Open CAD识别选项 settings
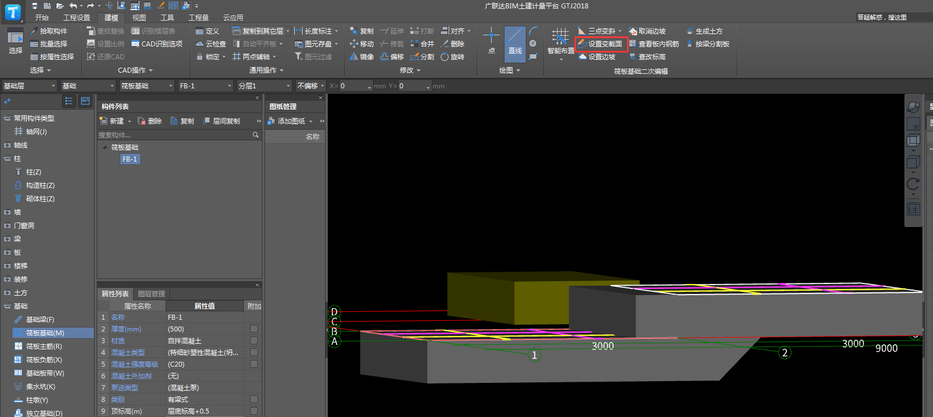This screenshot has width=933, height=417. coord(157,44)
